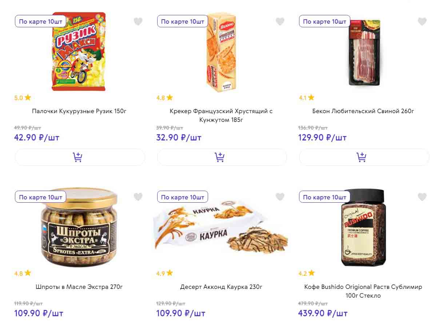Click the По карте 10шт badge on Яшкино cracker
Viewport: 438px width, 322px height.
point(183,21)
